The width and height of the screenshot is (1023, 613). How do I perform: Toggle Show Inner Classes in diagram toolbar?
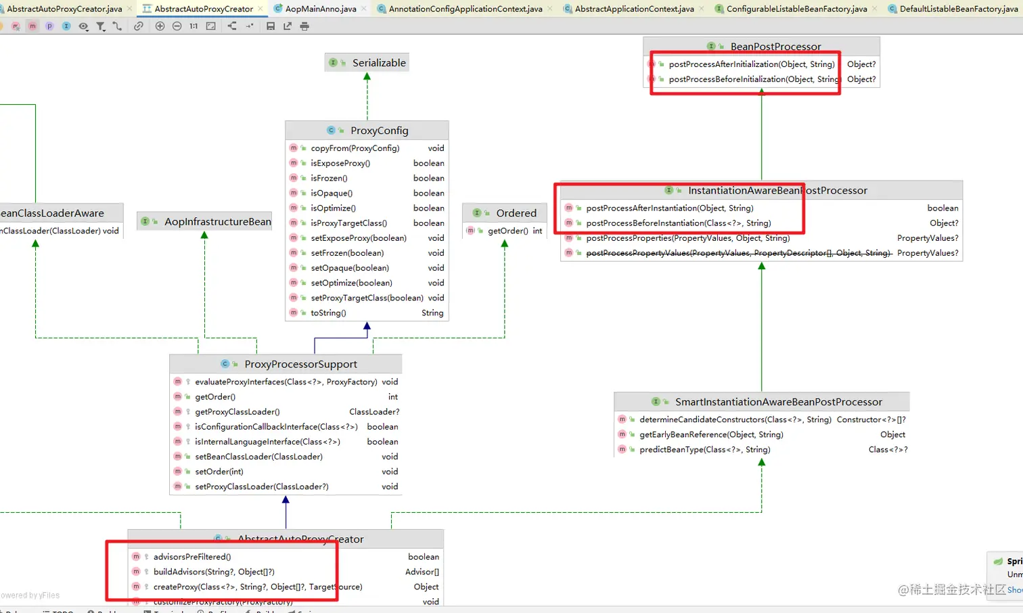coord(66,26)
